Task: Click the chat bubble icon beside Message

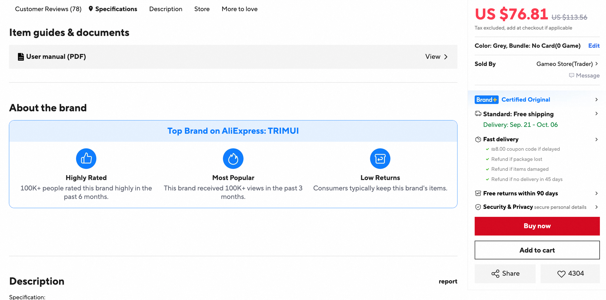Action: coord(571,75)
